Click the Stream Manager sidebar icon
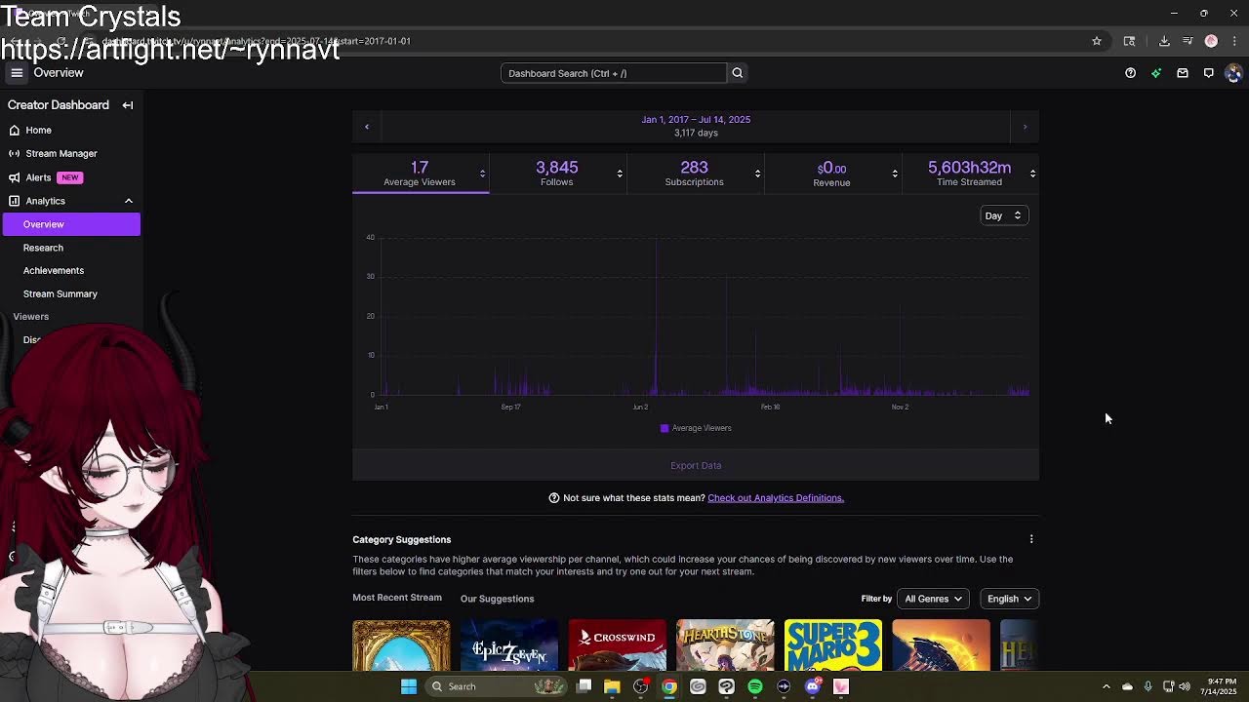This screenshot has width=1249, height=702. [x=15, y=153]
